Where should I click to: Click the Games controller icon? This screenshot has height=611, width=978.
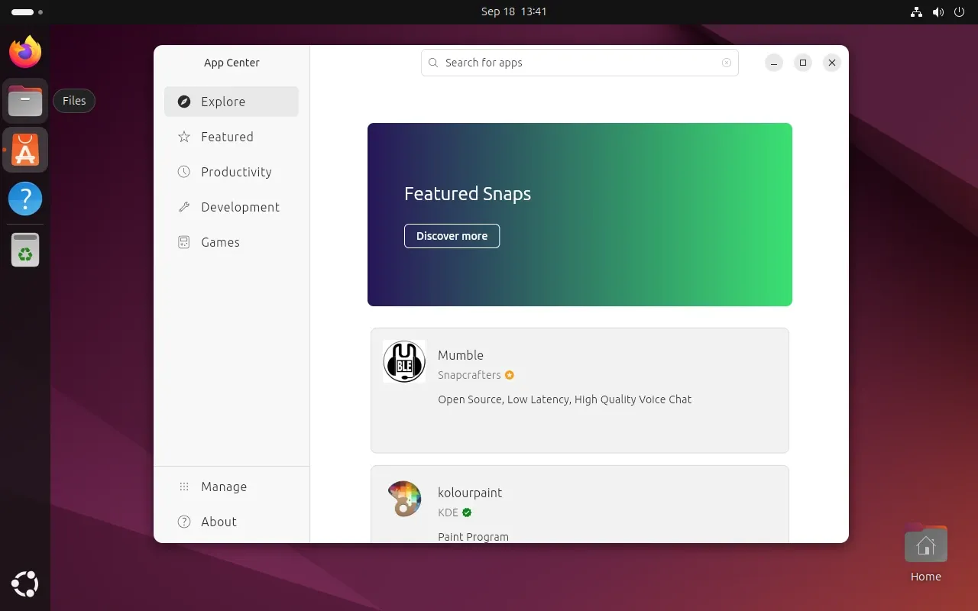[183, 242]
